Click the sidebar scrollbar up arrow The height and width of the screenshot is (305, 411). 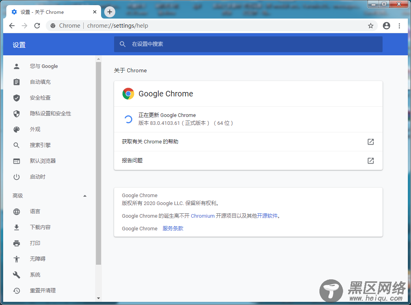[x=99, y=59]
